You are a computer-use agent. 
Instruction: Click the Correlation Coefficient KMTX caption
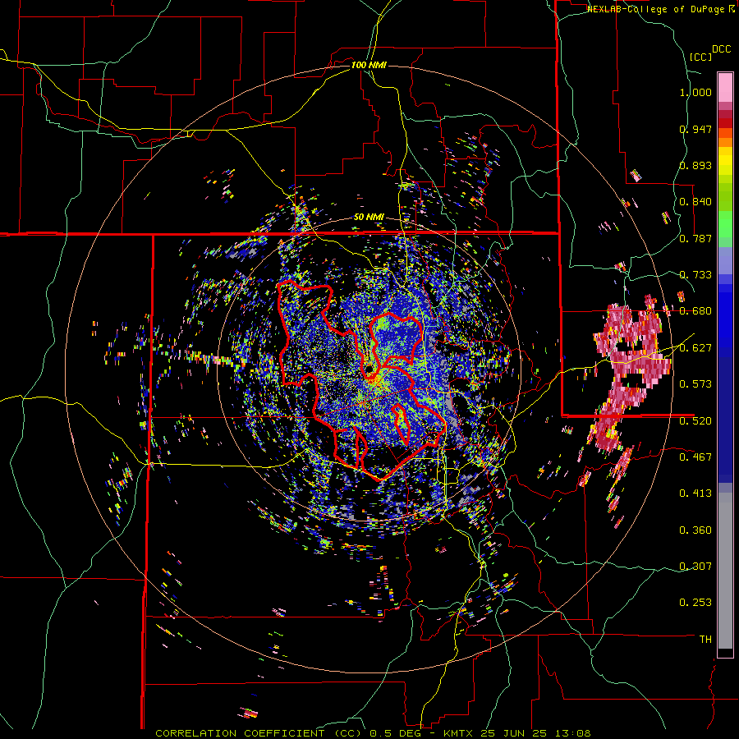click(x=373, y=733)
